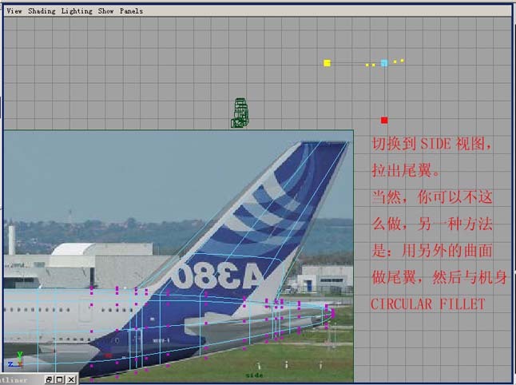Viewport: 516px width, 385px height.
Task: Click the A380 tail fin image plane
Action: pyautogui.click(x=178, y=256)
